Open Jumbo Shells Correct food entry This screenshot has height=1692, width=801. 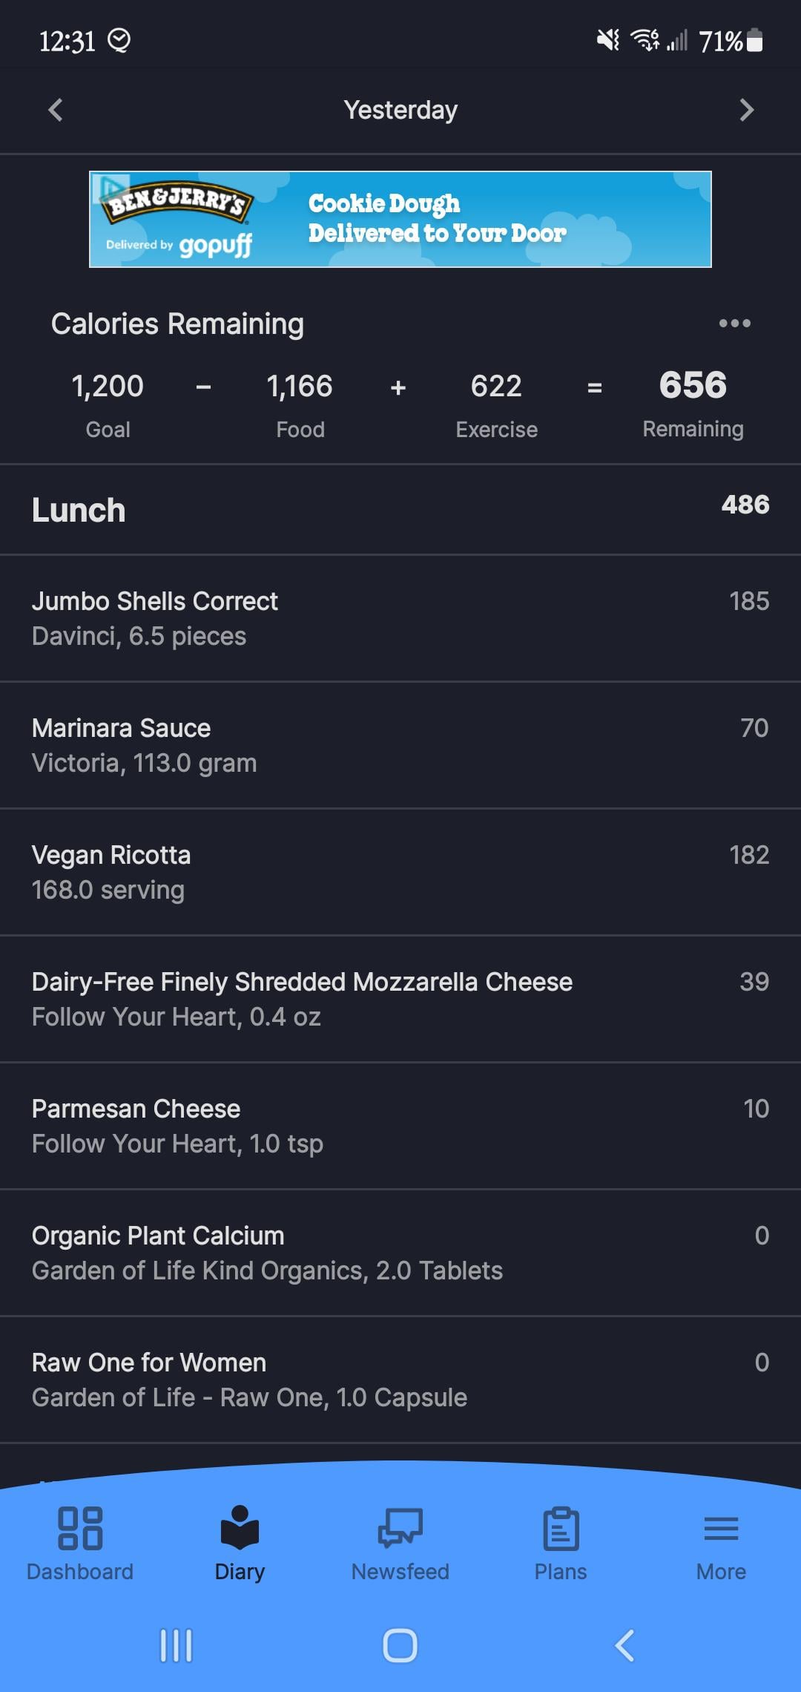tap(400, 618)
